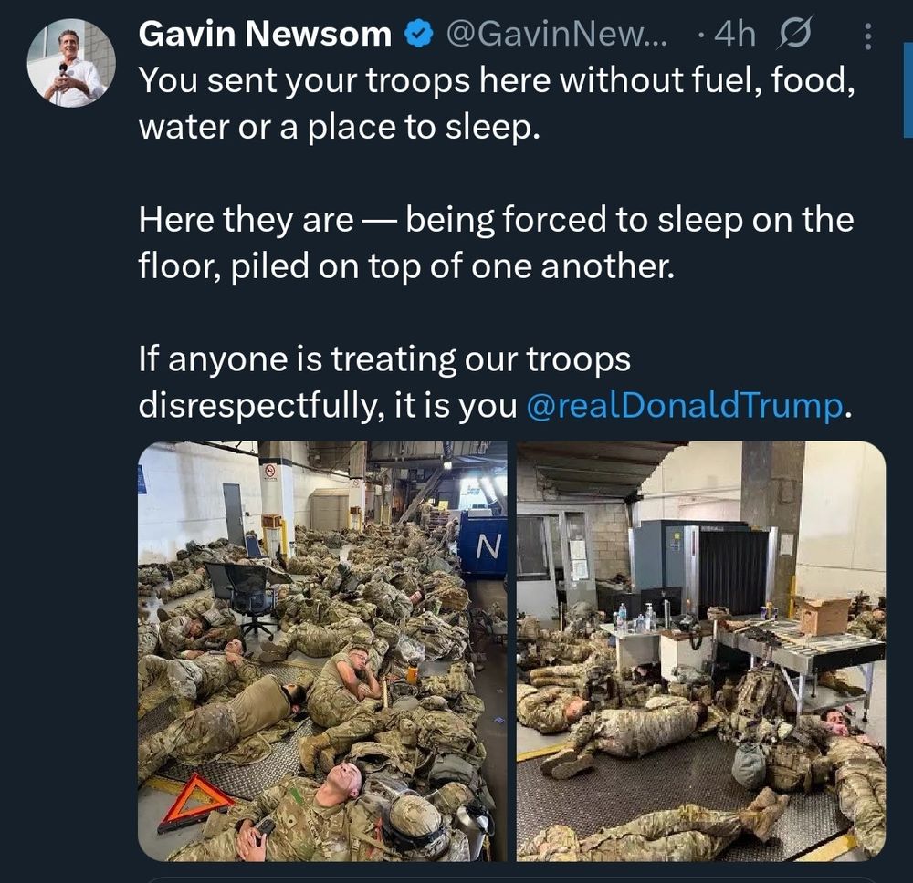This screenshot has width=913, height=883.
Task: Click the line 'floor, piled on top of one another.'
Action: pyautogui.click(x=406, y=265)
